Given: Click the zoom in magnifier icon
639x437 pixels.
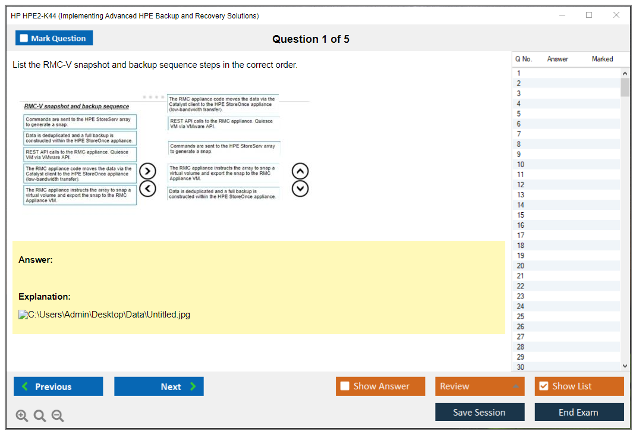Looking at the screenshot, I should [x=22, y=416].
